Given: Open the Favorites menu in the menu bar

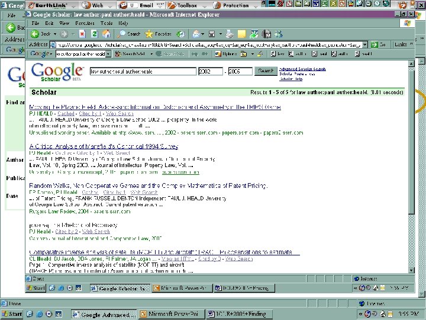Looking at the screenshot, I should point(85,23).
